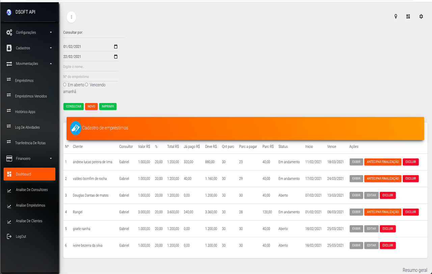
Task: Go to Analise De Consultores page
Action: (x=32, y=190)
